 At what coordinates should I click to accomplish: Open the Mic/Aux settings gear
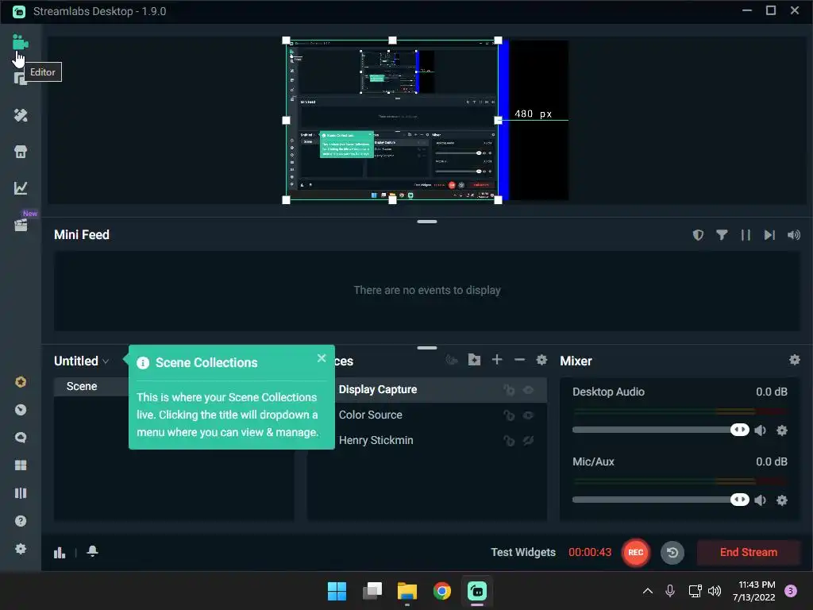[x=782, y=500]
